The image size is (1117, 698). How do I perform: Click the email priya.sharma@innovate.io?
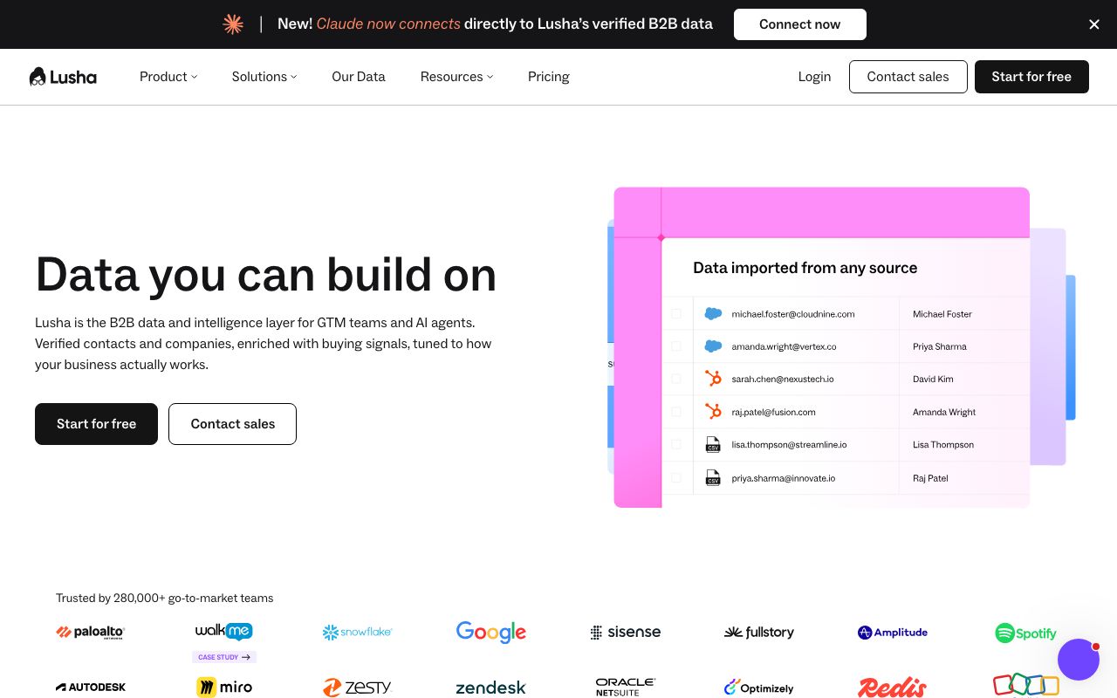point(784,478)
